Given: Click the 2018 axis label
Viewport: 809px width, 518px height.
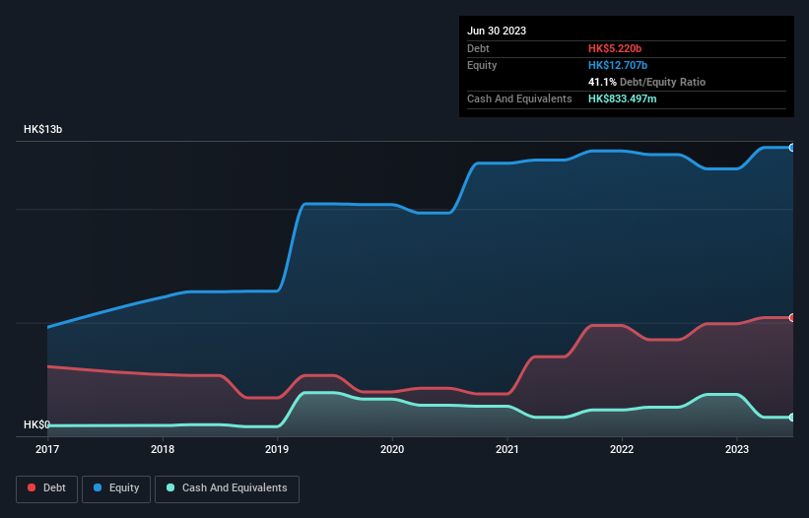Looking at the screenshot, I should click(163, 449).
